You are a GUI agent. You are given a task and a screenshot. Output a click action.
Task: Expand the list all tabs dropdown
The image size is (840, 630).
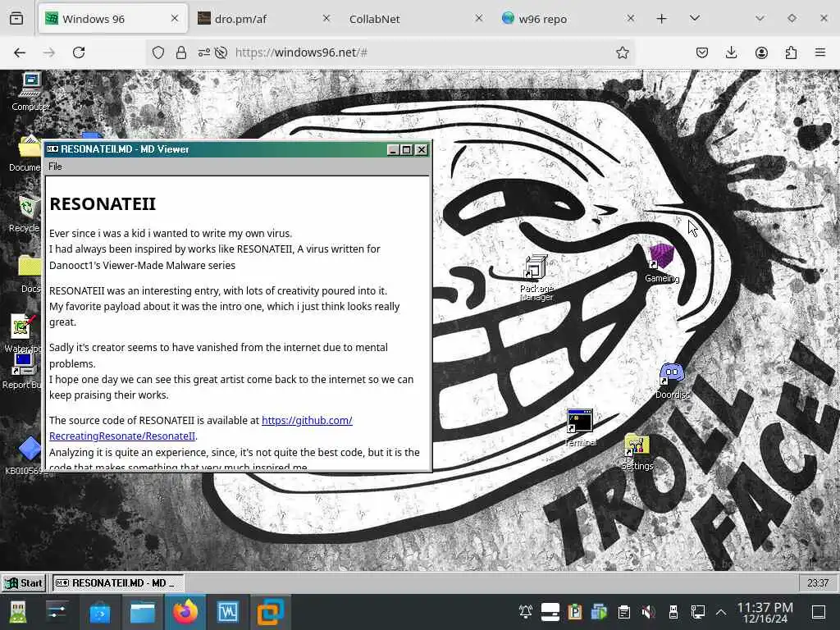(695, 19)
